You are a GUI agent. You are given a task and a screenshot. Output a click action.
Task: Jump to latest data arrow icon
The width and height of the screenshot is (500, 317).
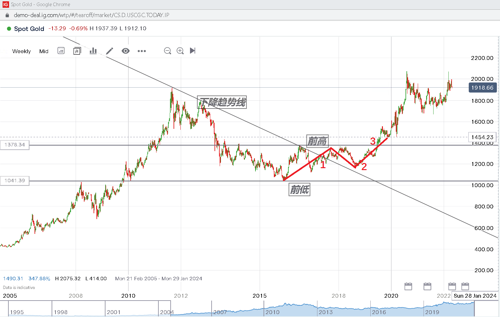click(x=193, y=51)
